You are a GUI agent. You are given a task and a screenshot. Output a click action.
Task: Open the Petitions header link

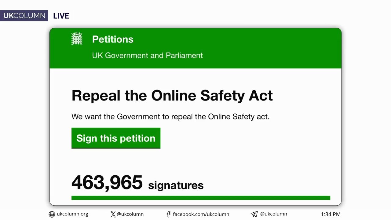[x=113, y=39]
